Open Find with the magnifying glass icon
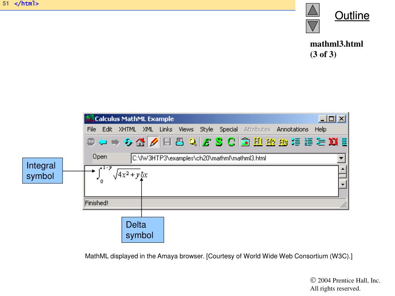 point(192,142)
